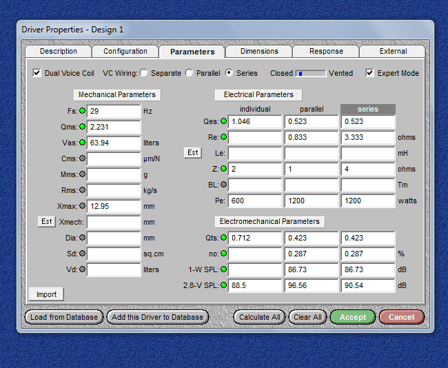Click the individual Z field showing 2
The image size is (448, 368).
[x=255, y=169]
